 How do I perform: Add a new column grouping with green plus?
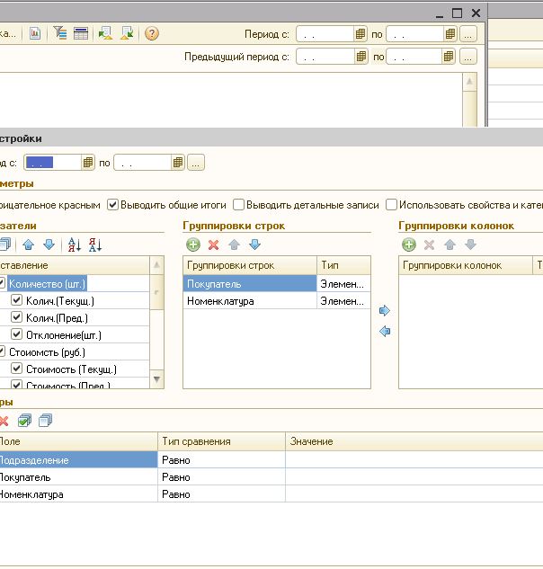tap(408, 244)
